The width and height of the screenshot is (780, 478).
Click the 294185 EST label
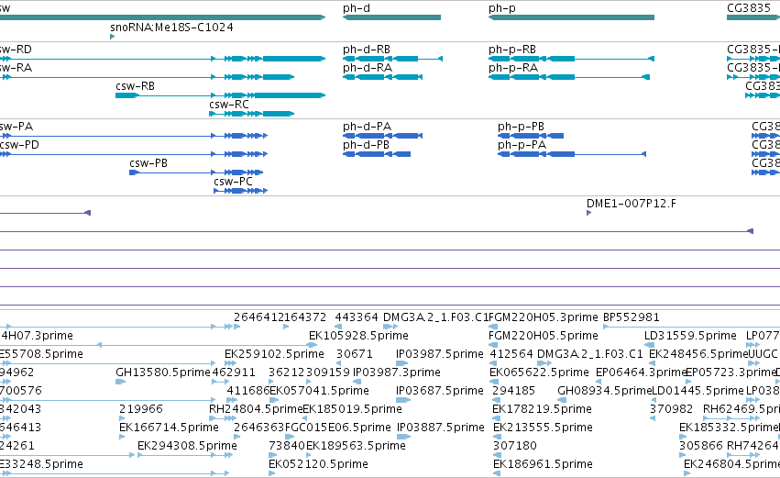(x=514, y=391)
